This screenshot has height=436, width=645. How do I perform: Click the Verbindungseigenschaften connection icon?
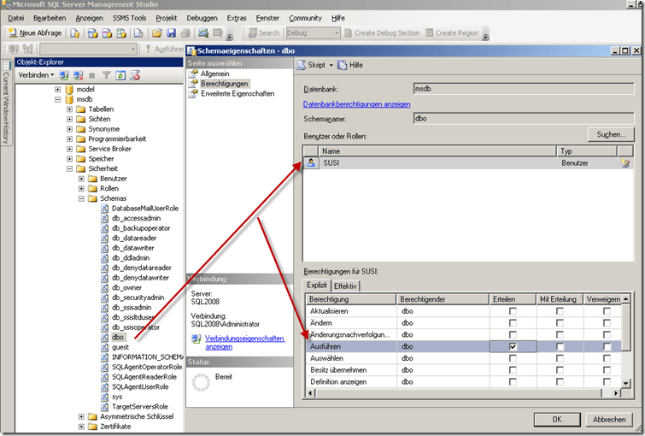tap(196, 339)
